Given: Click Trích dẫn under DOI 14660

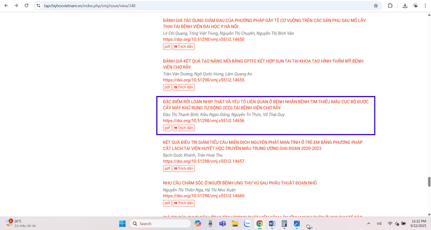Looking at the screenshot, I should [x=183, y=203].
